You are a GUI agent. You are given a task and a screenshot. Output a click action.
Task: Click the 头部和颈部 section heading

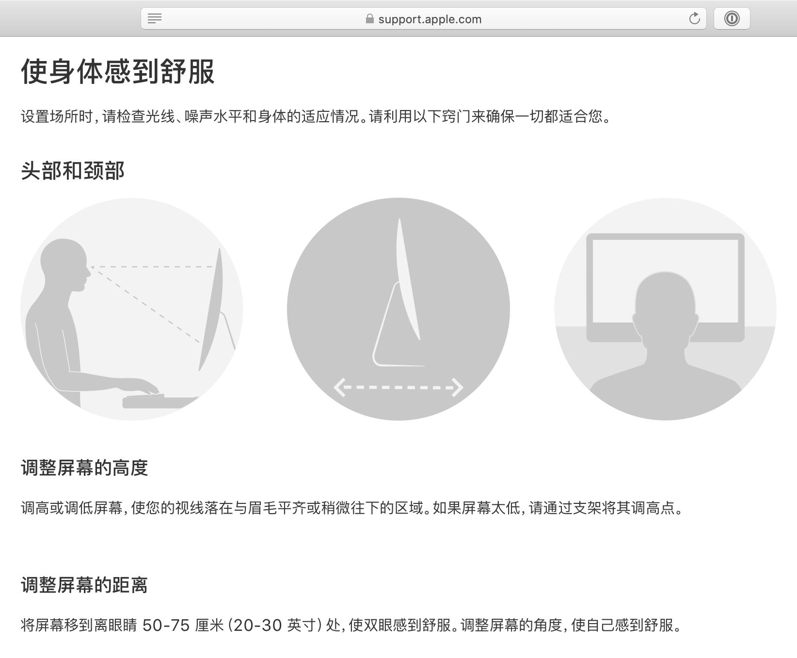tap(73, 171)
